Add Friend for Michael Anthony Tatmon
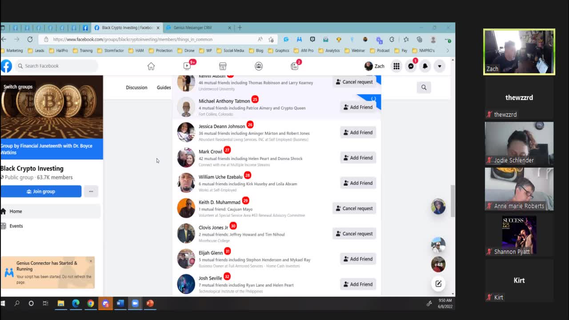This screenshot has width=569, height=320. click(x=358, y=107)
